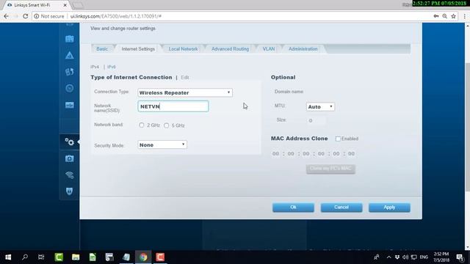Open the volume control in the system tray
470x264 pixels.
(405, 257)
